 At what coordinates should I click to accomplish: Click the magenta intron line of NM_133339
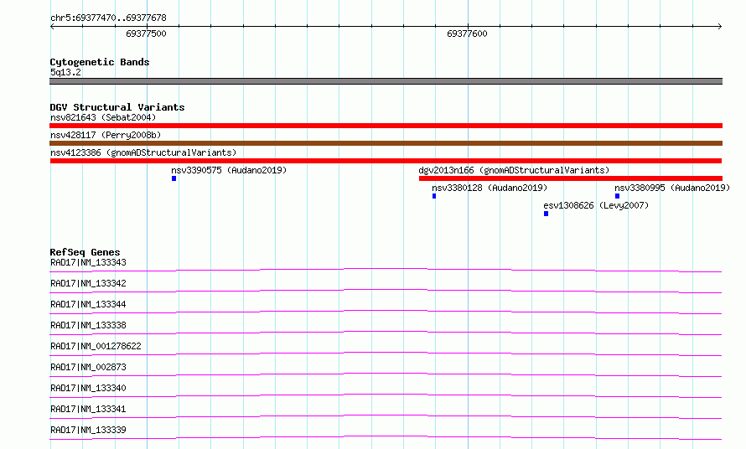pos(386,436)
